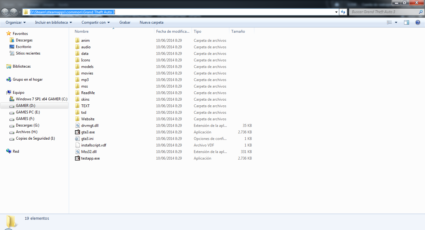Screen dimensions: 425x230
Task: Open Sitios recientes in the navigation pane
Action: click(x=28, y=53)
